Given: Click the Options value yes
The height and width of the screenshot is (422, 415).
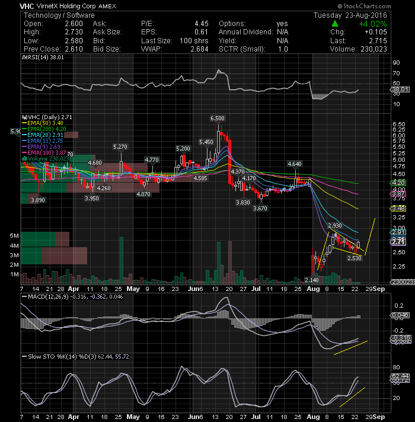Looking at the screenshot, I should coord(282,24).
